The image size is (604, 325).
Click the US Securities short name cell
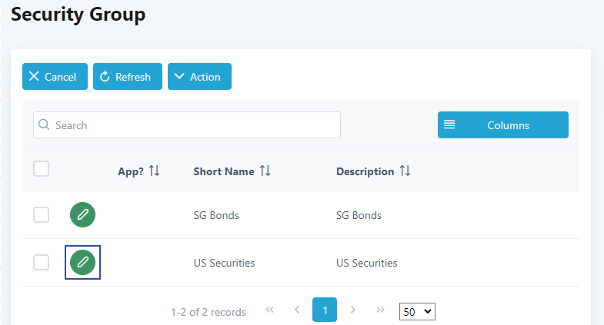(224, 263)
